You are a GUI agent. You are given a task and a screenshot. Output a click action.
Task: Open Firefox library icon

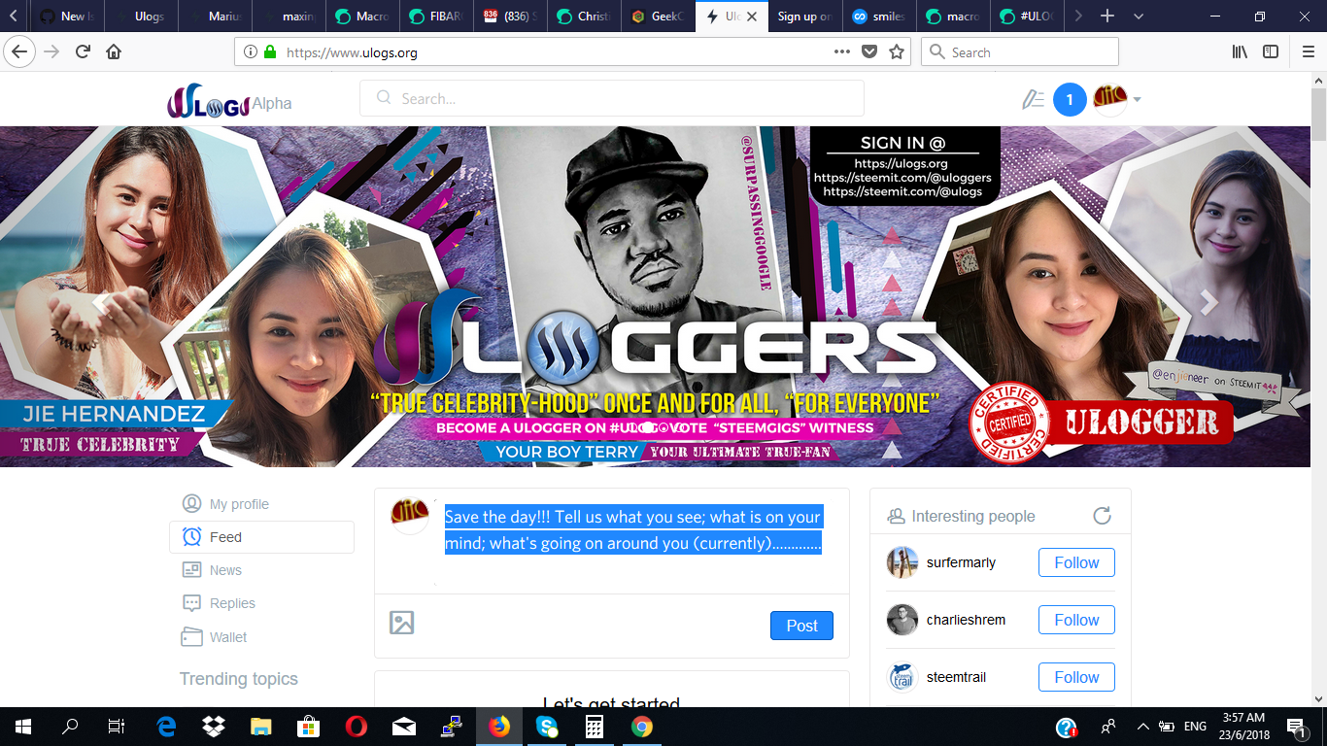click(x=1240, y=52)
